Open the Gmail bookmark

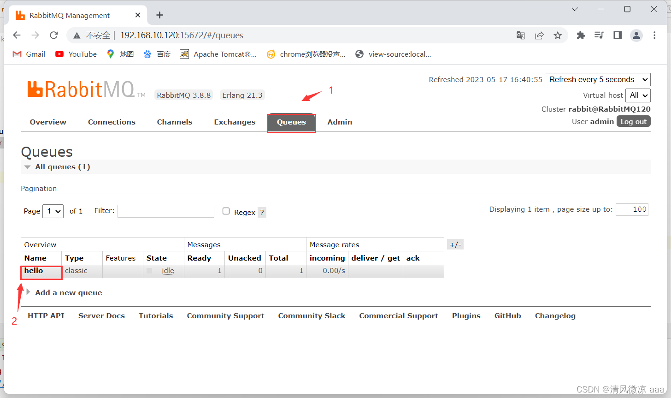point(29,54)
